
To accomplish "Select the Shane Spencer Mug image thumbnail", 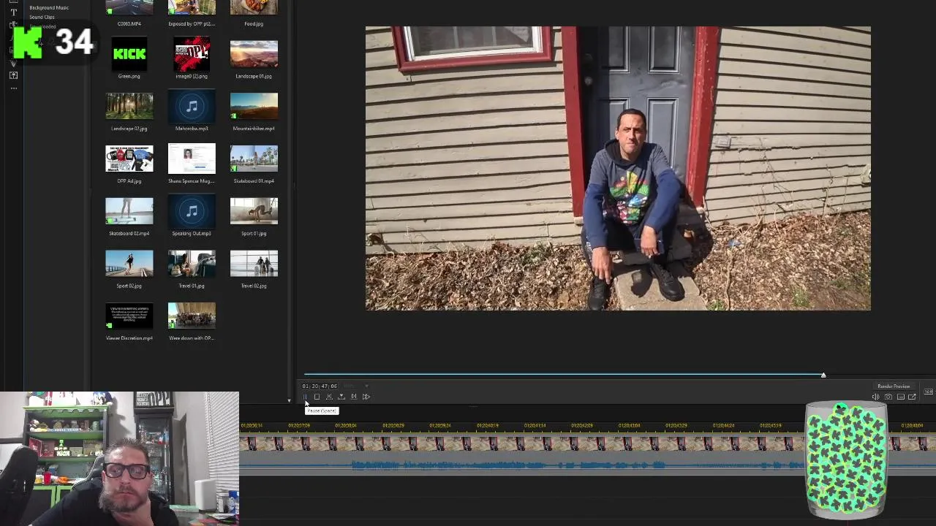I will (192, 159).
